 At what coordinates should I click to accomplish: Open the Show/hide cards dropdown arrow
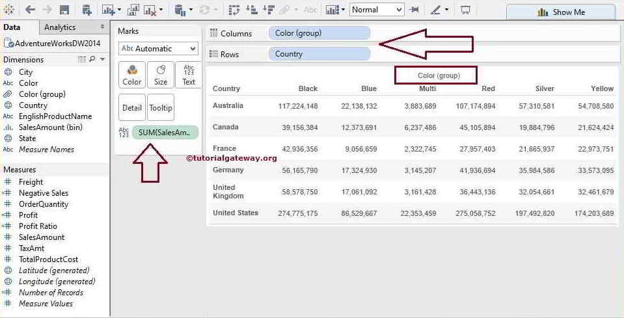click(x=343, y=10)
